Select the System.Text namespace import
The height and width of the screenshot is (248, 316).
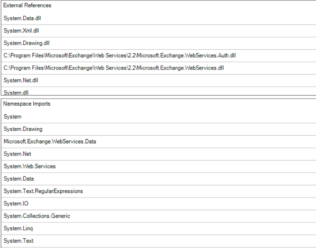point(159,241)
